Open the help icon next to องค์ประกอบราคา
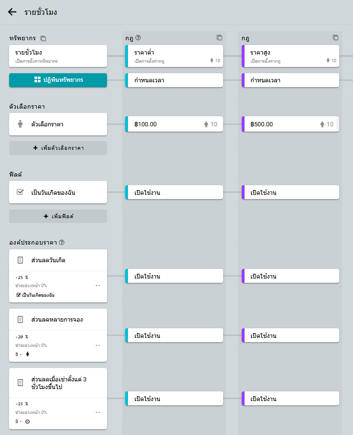This screenshot has height=435, width=353. click(62, 242)
